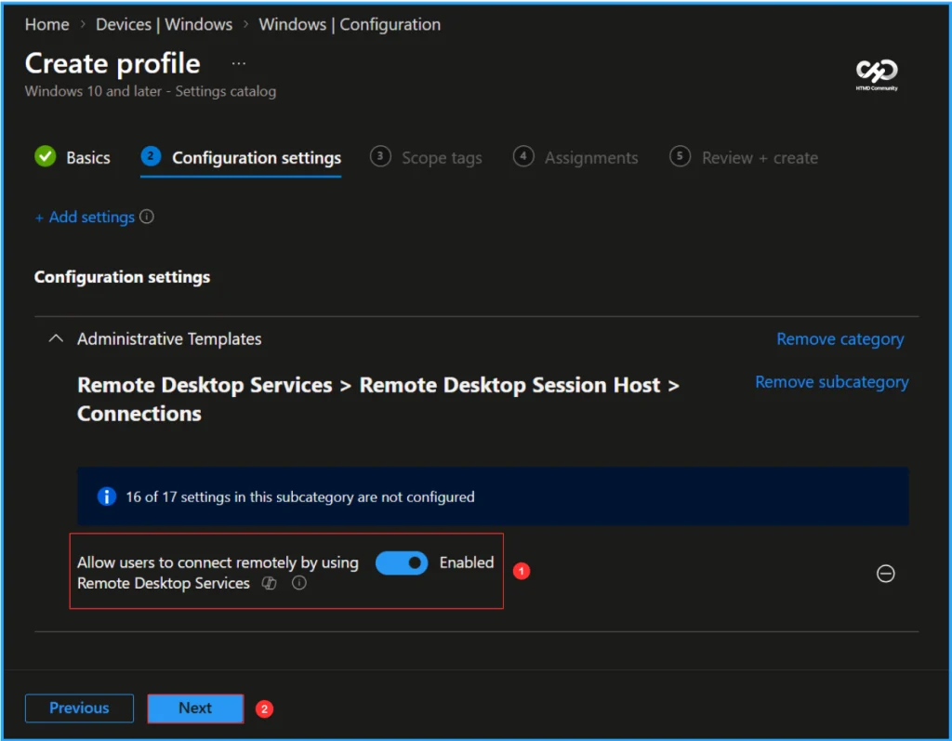Screen dimensions: 952x741
Task: Click Remove subcategory link
Action: 832,382
